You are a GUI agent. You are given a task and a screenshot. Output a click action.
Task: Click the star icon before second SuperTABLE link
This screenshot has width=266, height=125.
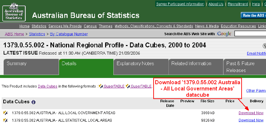[128, 86]
